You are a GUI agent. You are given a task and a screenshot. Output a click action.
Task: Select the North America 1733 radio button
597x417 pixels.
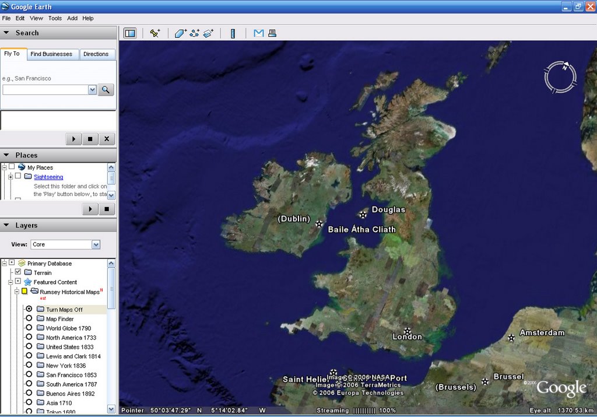29,337
